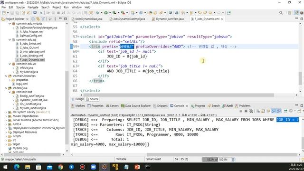Open the Source menu

pyautogui.click(x=20, y=7)
